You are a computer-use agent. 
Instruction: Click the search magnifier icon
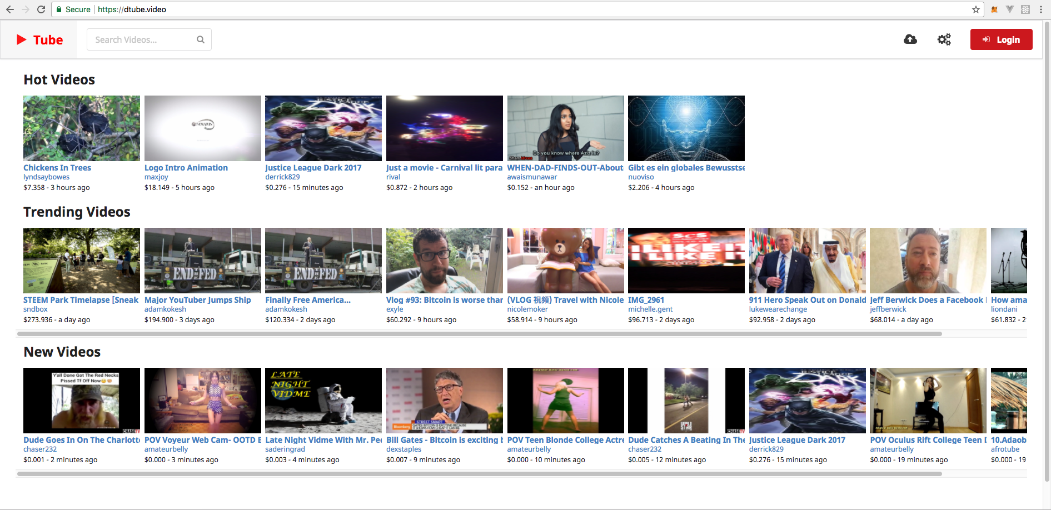pos(201,39)
